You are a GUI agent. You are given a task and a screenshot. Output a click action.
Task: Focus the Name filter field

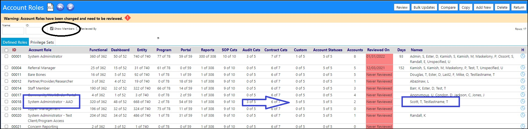point(13,31)
